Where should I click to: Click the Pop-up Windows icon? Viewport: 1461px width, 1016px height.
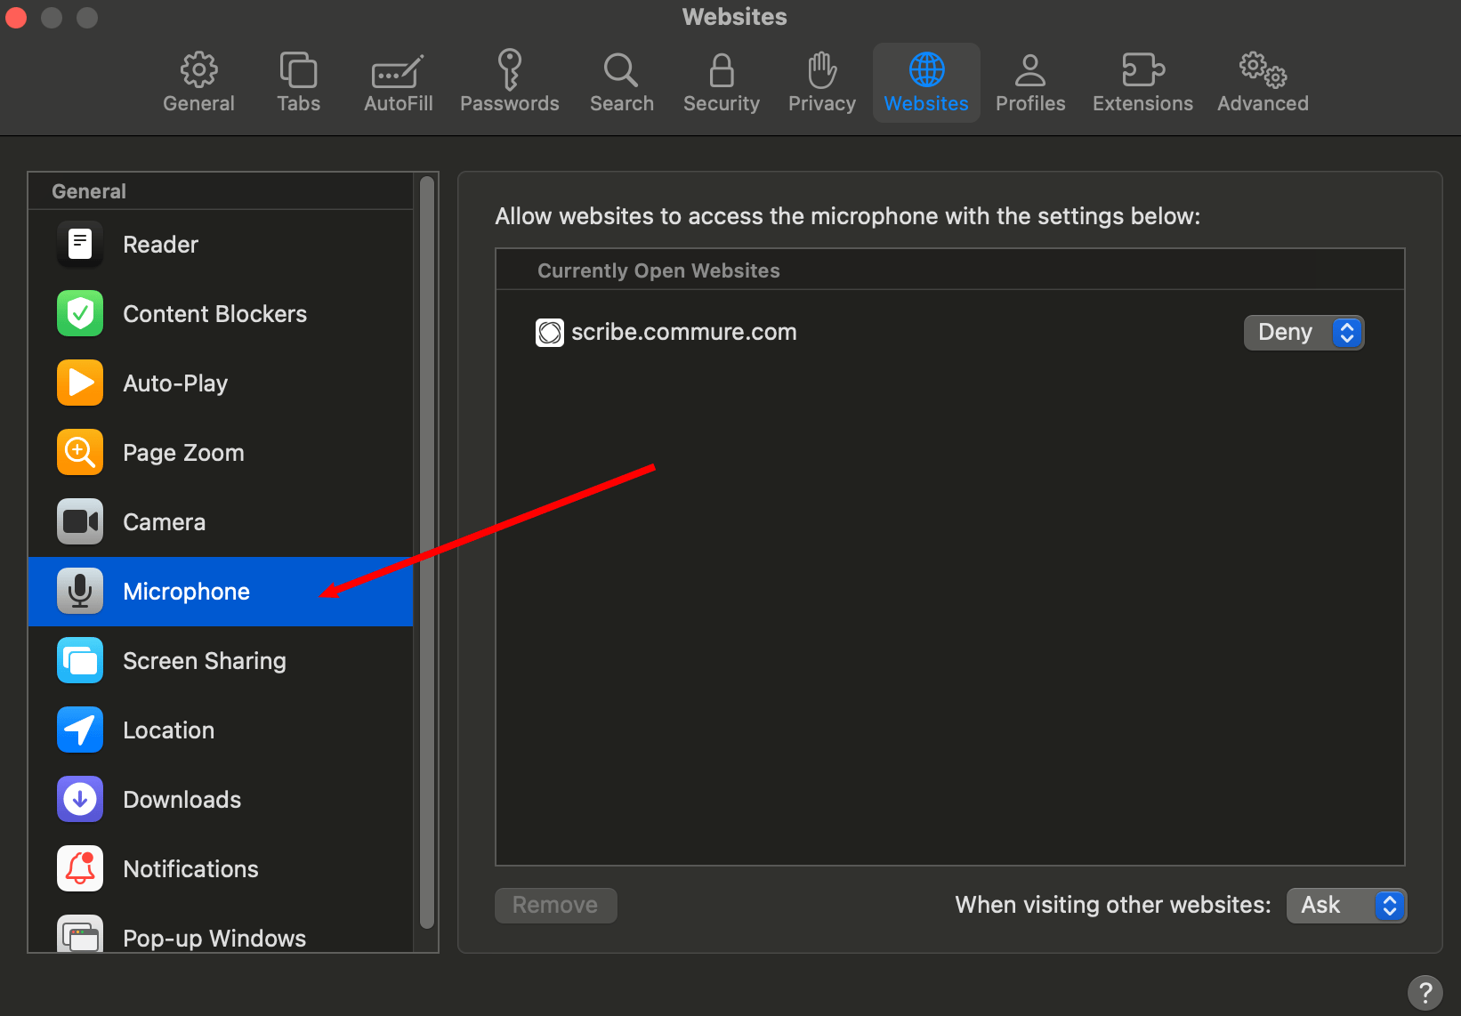pyautogui.click(x=80, y=934)
